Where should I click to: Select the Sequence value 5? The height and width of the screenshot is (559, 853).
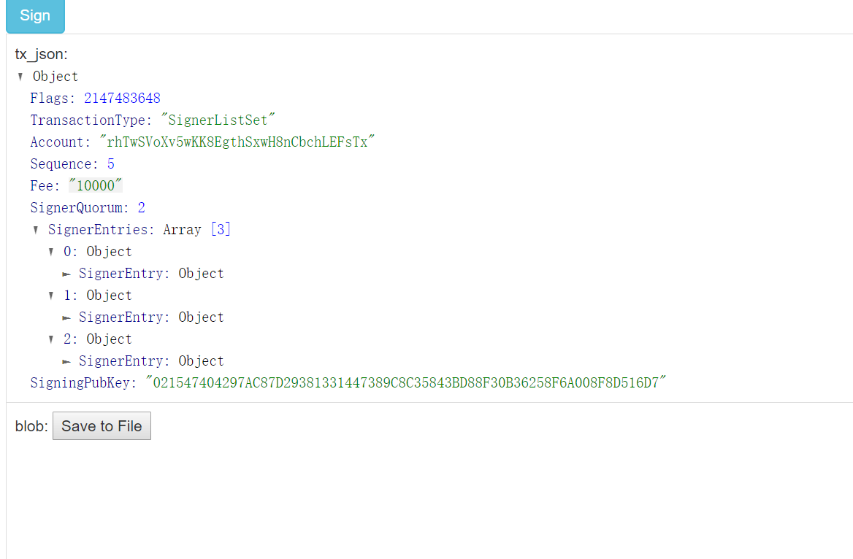(x=110, y=163)
